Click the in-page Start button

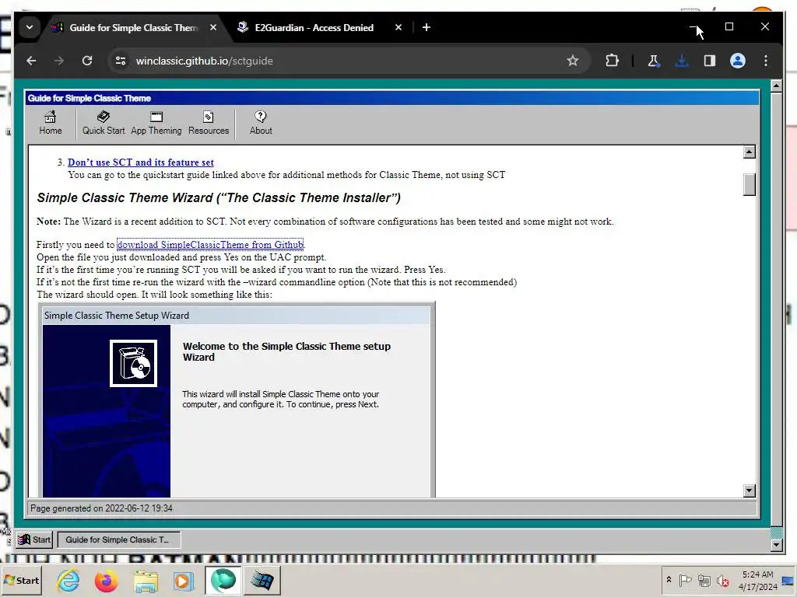(34, 539)
